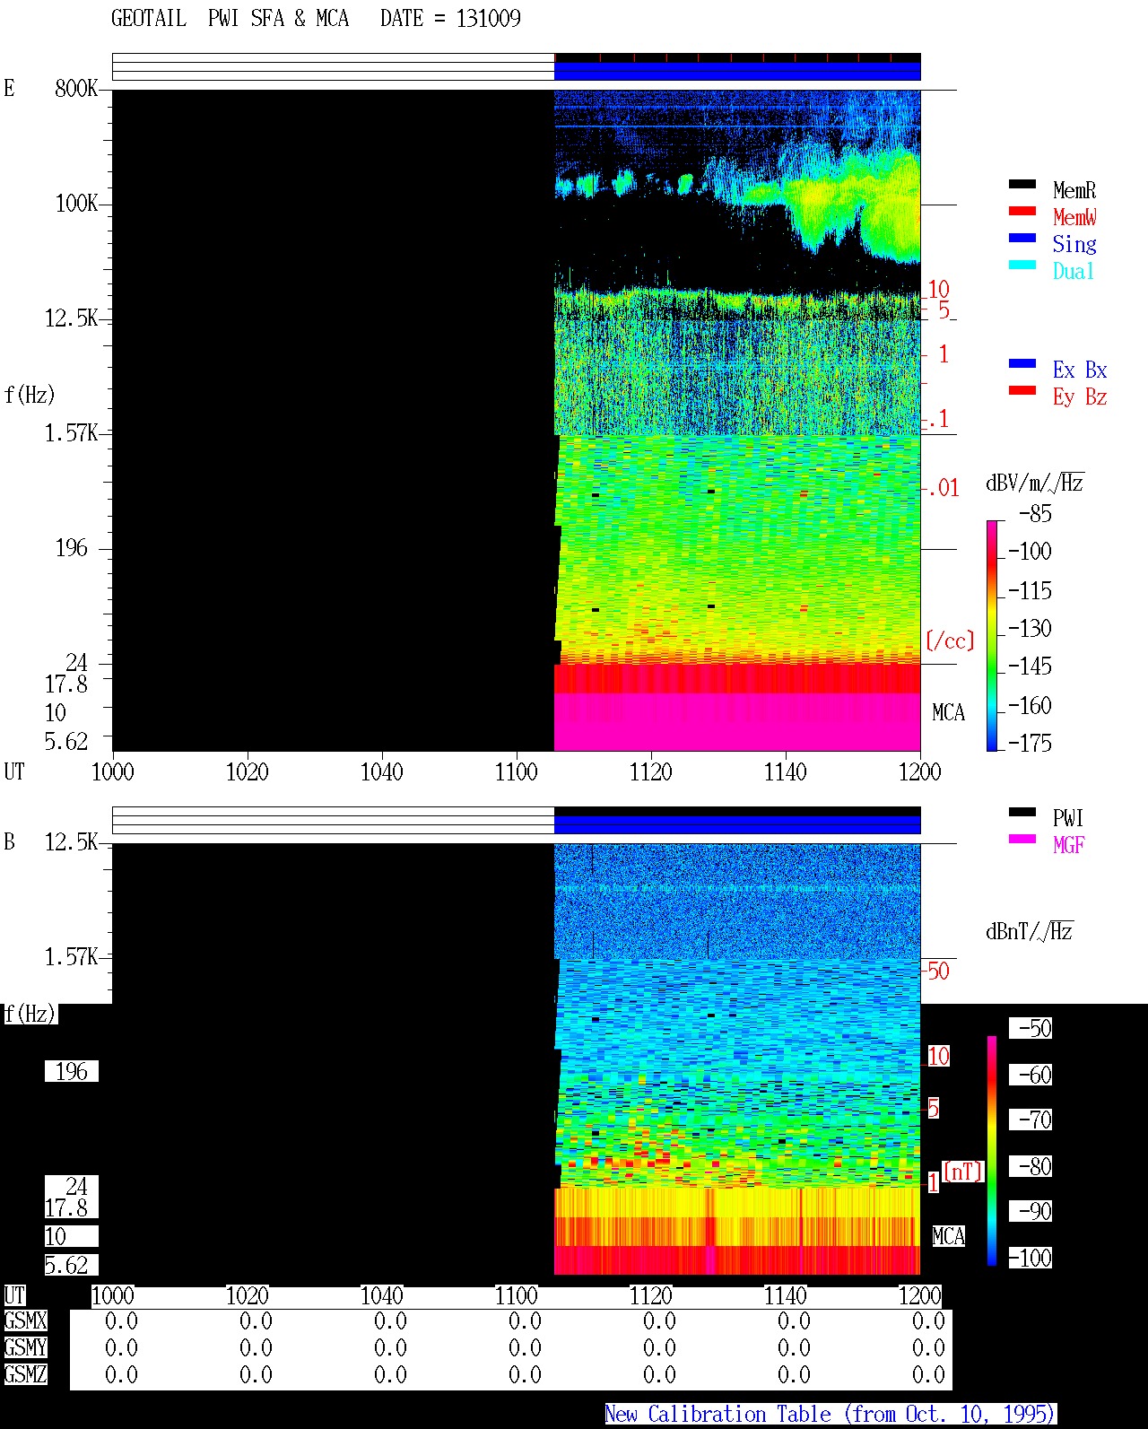The width and height of the screenshot is (1148, 1429).
Task: Click the '-175' color scale value
Action: (x=1030, y=743)
